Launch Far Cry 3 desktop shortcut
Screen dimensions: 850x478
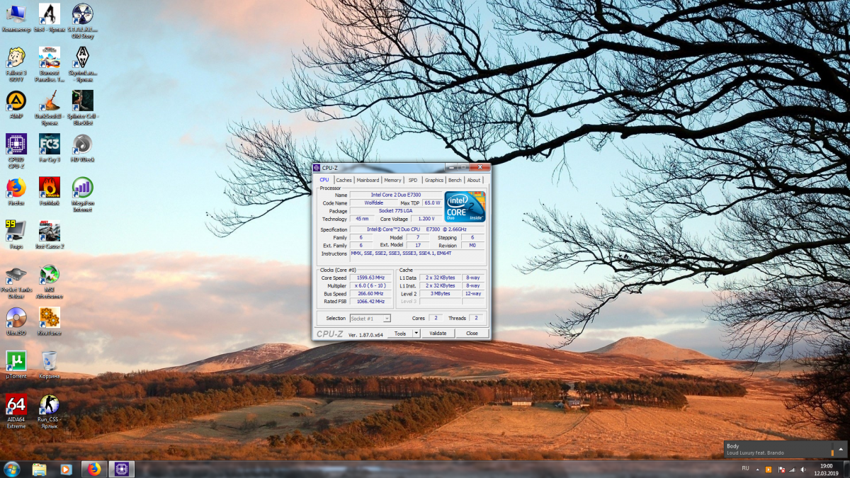(x=50, y=149)
